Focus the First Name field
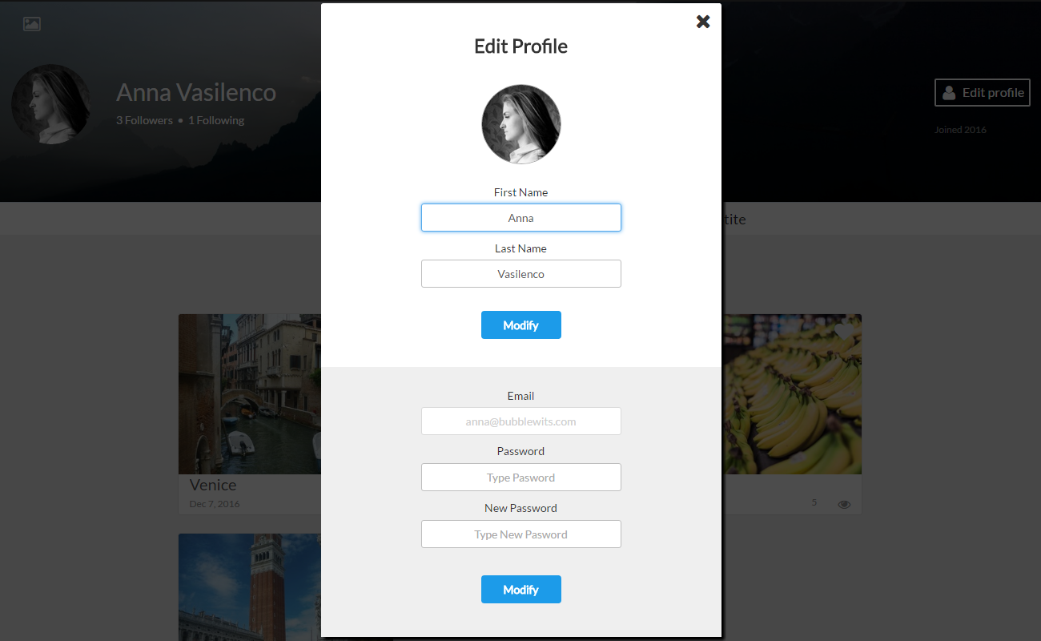1041x641 pixels. pyautogui.click(x=521, y=218)
